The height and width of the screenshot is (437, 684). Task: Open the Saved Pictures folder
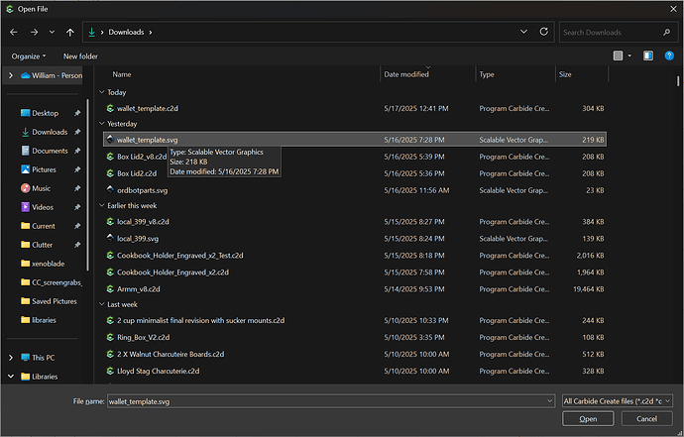click(55, 301)
